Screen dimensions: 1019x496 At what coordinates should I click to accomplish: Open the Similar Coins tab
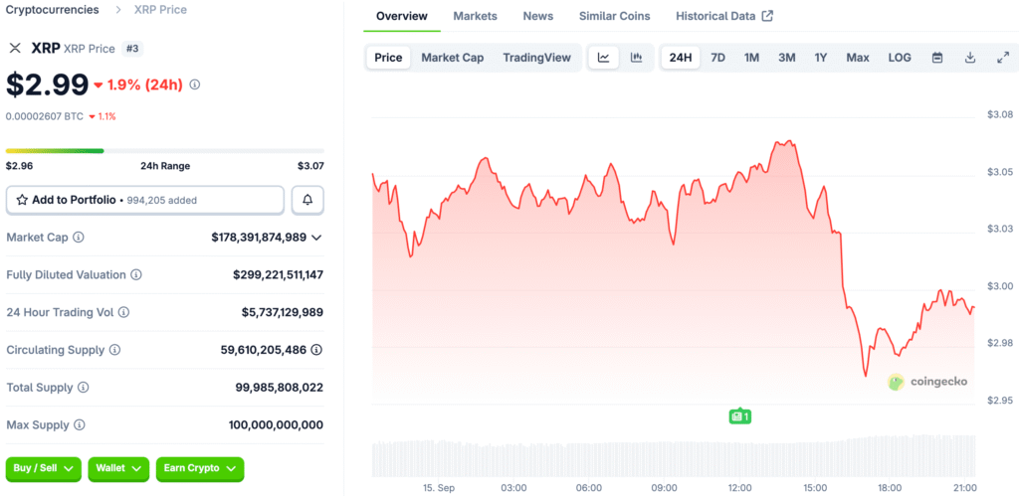click(615, 16)
